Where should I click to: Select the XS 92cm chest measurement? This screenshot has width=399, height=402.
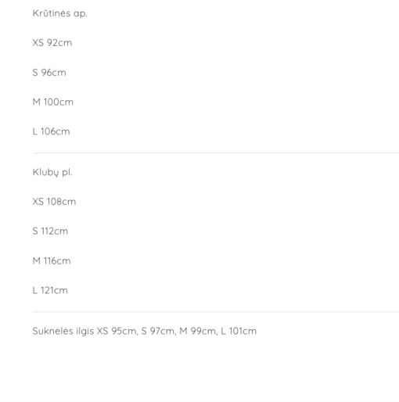coord(52,43)
